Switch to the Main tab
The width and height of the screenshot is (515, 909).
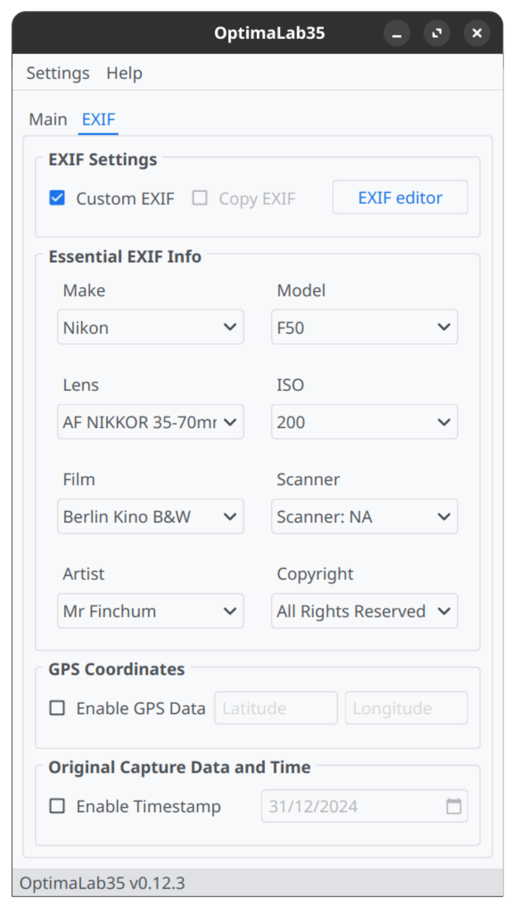point(48,119)
